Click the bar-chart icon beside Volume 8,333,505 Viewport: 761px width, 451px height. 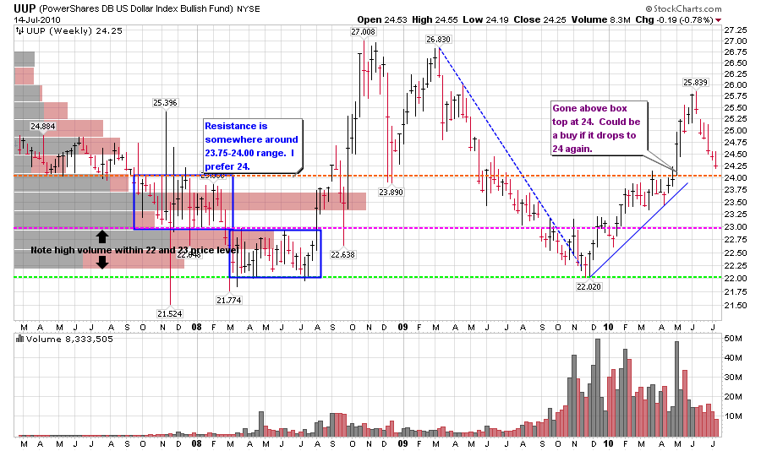tap(20, 339)
